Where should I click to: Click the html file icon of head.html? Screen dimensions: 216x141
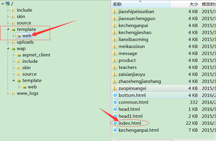tap(115, 109)
